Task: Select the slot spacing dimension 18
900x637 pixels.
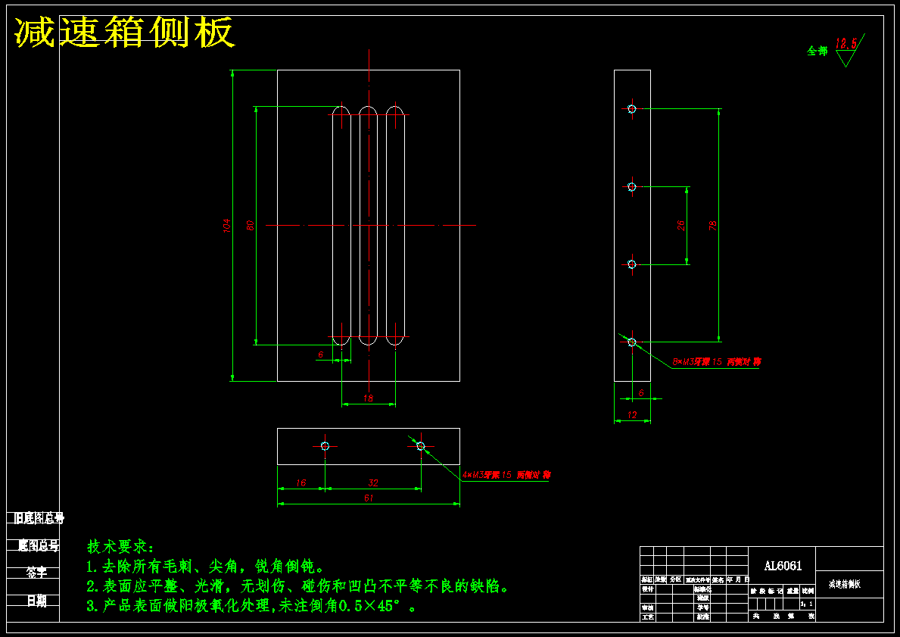Action: click(x=368, y=398)
